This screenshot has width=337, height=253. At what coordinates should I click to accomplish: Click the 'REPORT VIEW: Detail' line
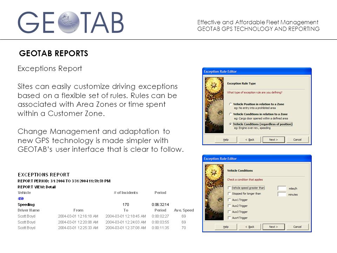pyautogui.click(x=37, y=187)
